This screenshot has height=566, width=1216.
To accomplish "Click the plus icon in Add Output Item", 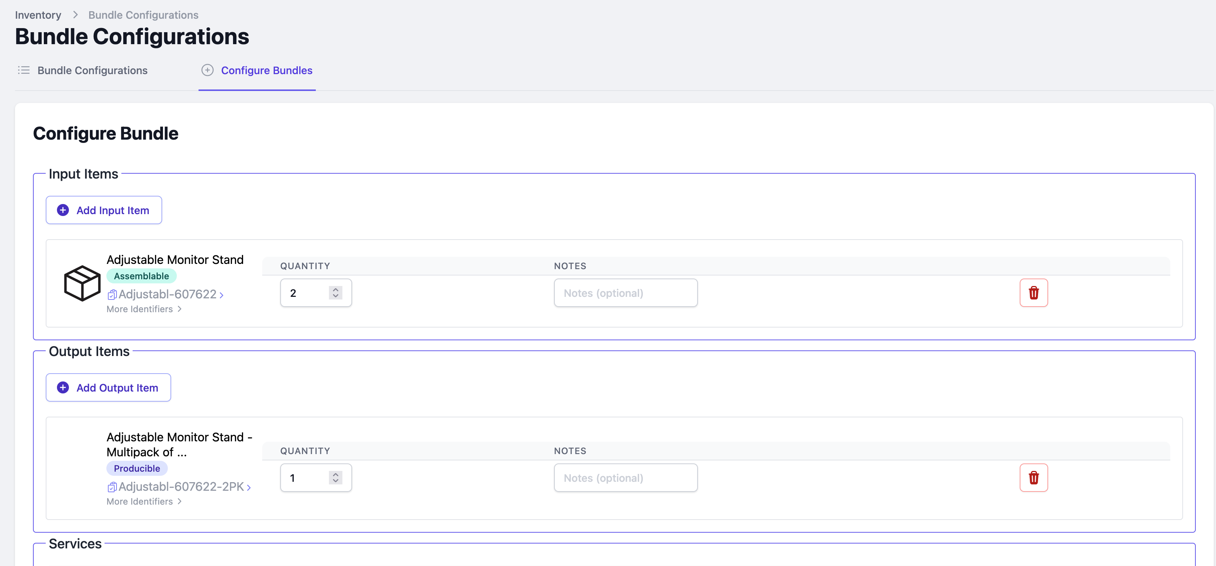I will (x=63, y=387).
